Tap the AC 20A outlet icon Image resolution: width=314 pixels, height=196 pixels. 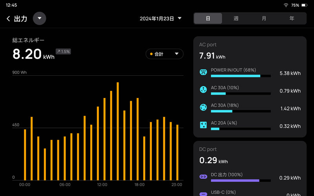[203, 125]
